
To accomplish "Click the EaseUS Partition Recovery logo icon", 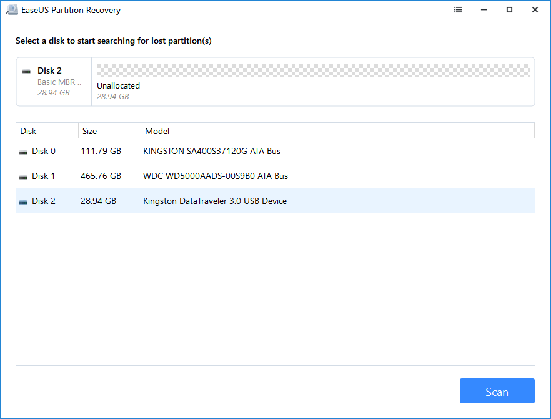I will (x=12, y=9).
